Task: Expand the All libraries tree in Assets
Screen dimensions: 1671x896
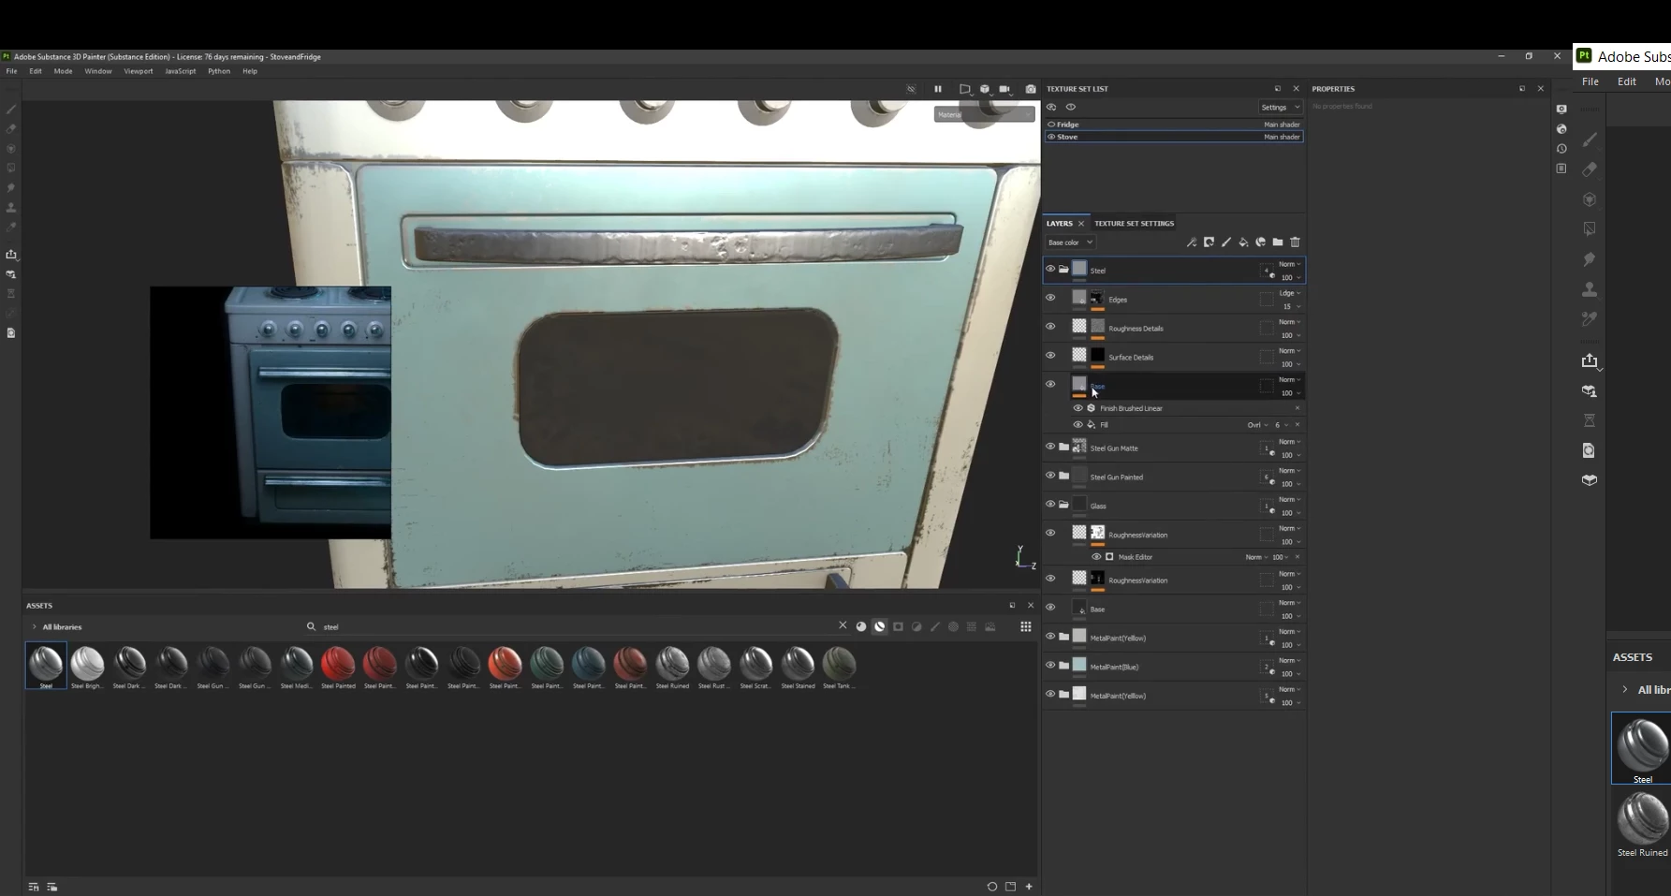Action: [35, 627]
